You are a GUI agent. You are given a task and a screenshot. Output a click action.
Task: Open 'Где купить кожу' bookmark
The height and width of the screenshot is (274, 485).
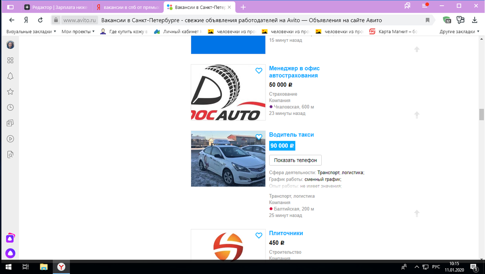(124, 32)
